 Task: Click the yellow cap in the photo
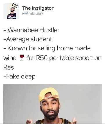click(x=49, y=94)
